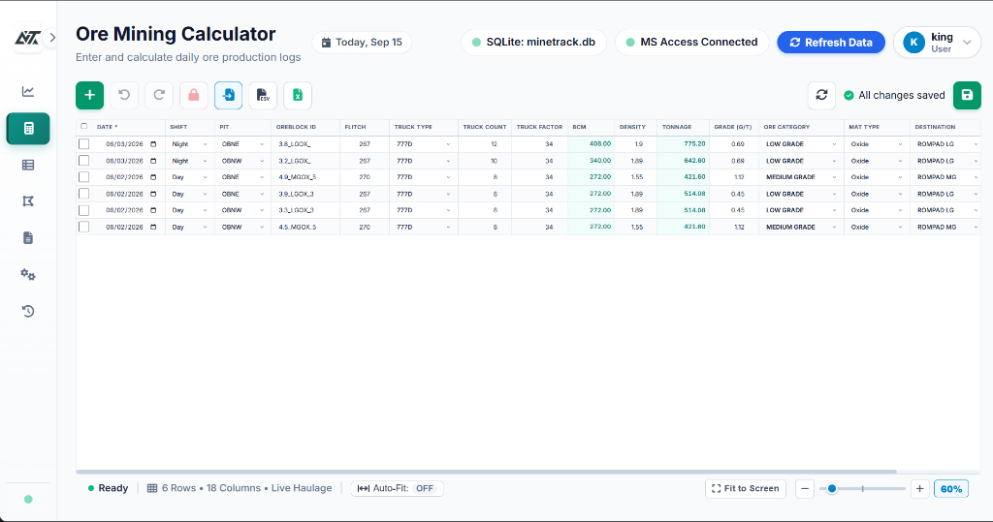Click the redo arrow in the toolbar
Image resolution: width=993 pixels, height=522 pixels.
click(159, 96)
